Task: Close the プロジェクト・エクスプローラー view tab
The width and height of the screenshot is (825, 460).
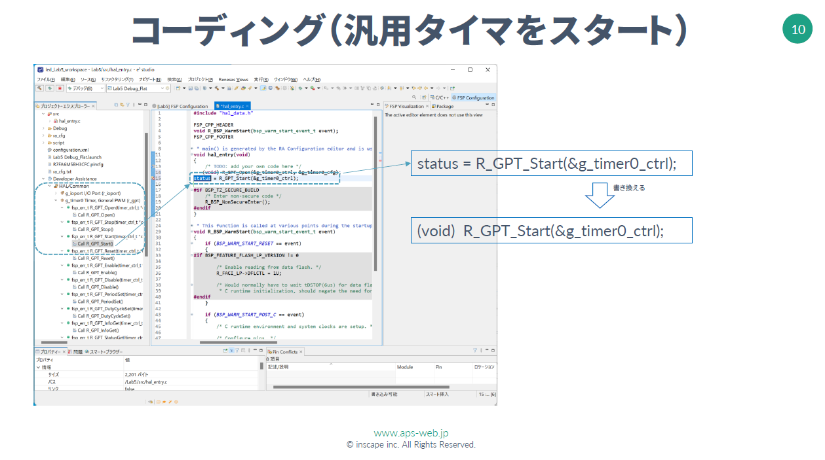Action: 94,106
